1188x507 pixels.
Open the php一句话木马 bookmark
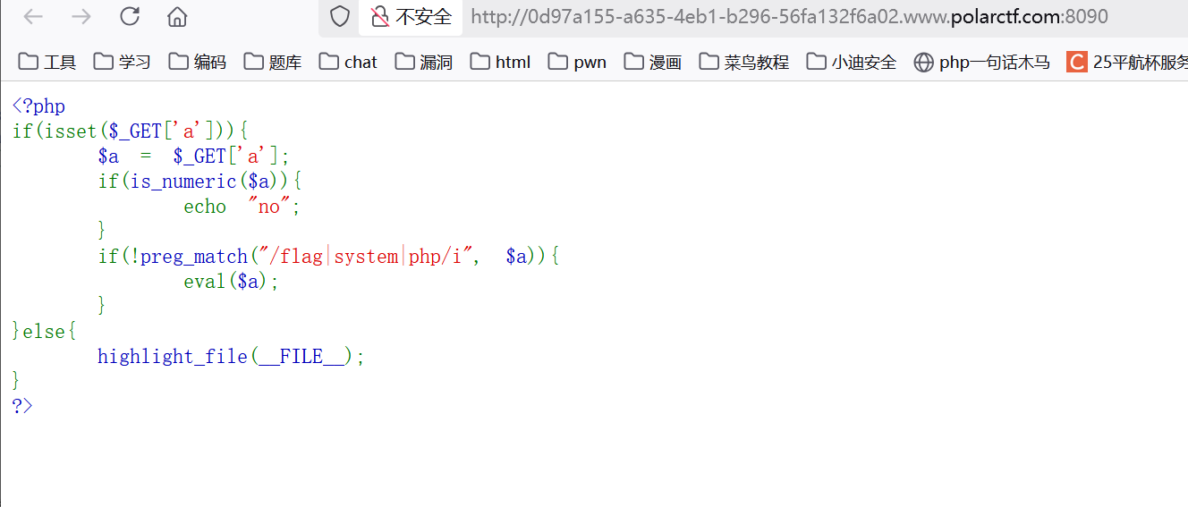982,62
